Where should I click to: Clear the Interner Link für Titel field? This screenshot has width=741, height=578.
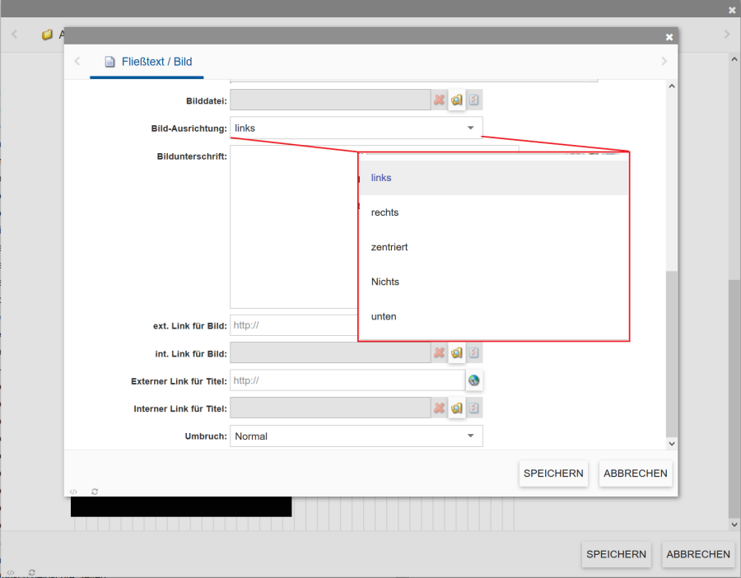440,408
